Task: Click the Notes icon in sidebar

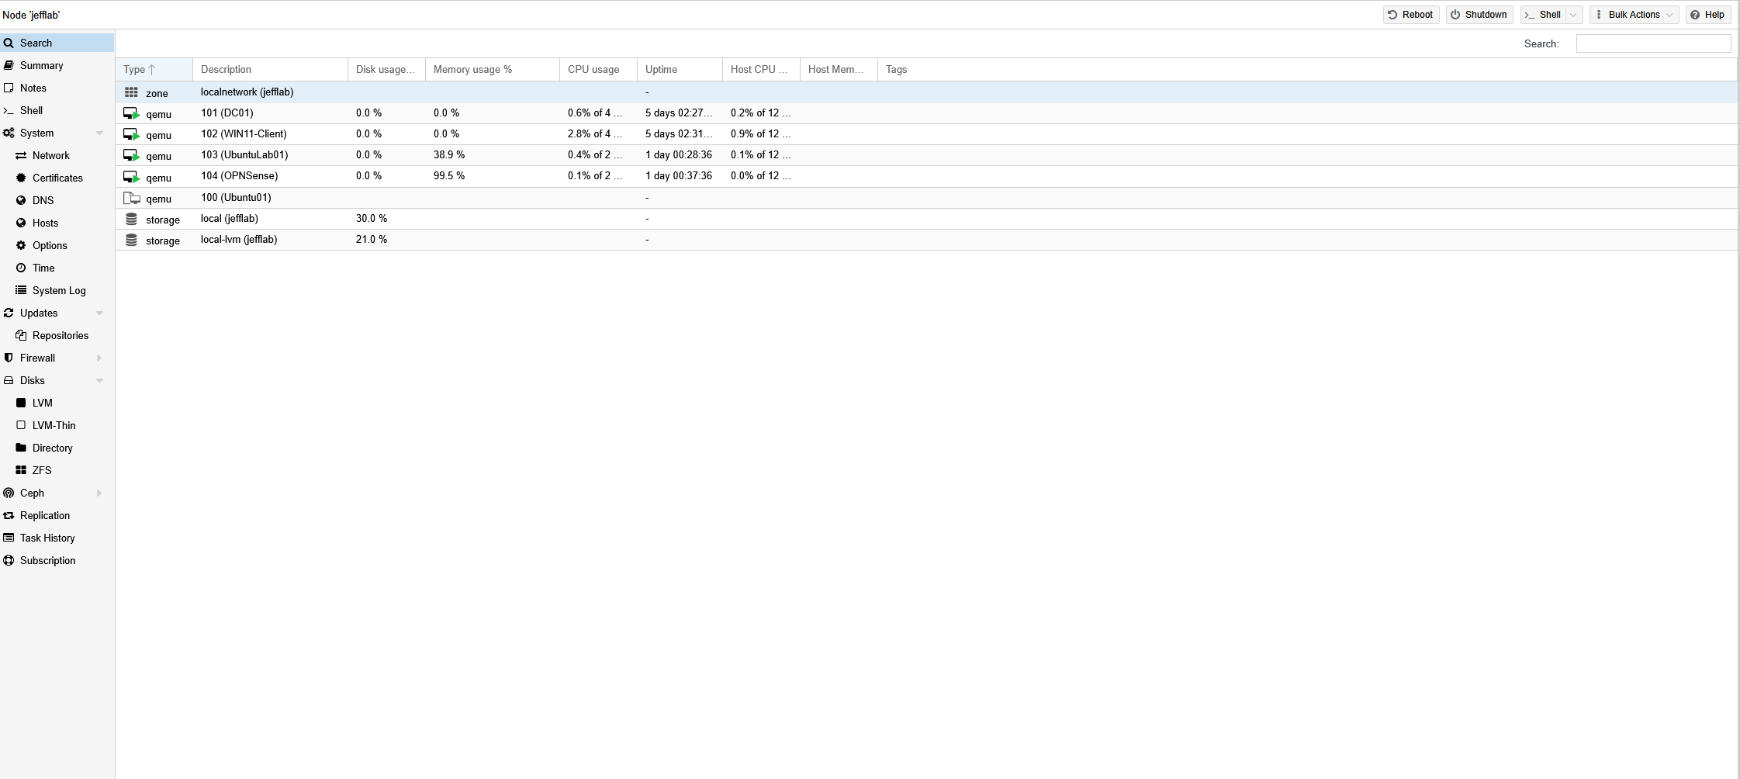Action: pyautogui.click(x=9, y=88)
